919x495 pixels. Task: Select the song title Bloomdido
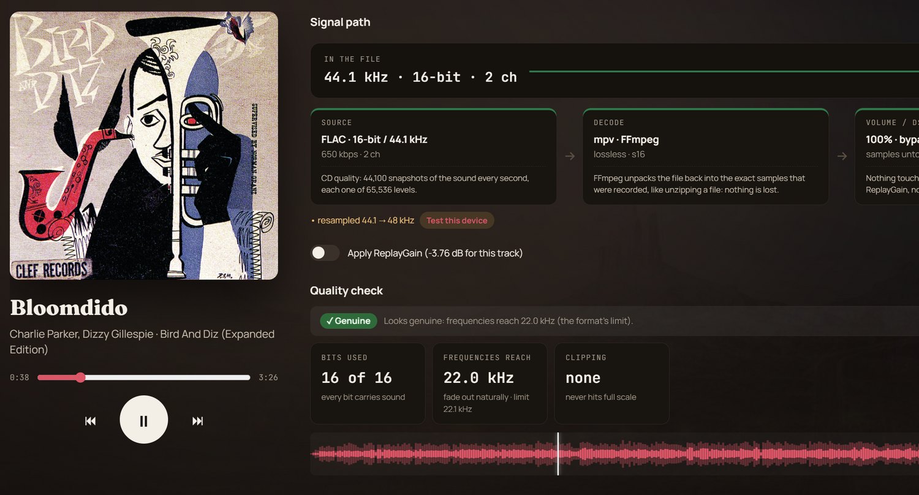click(69, 307)
